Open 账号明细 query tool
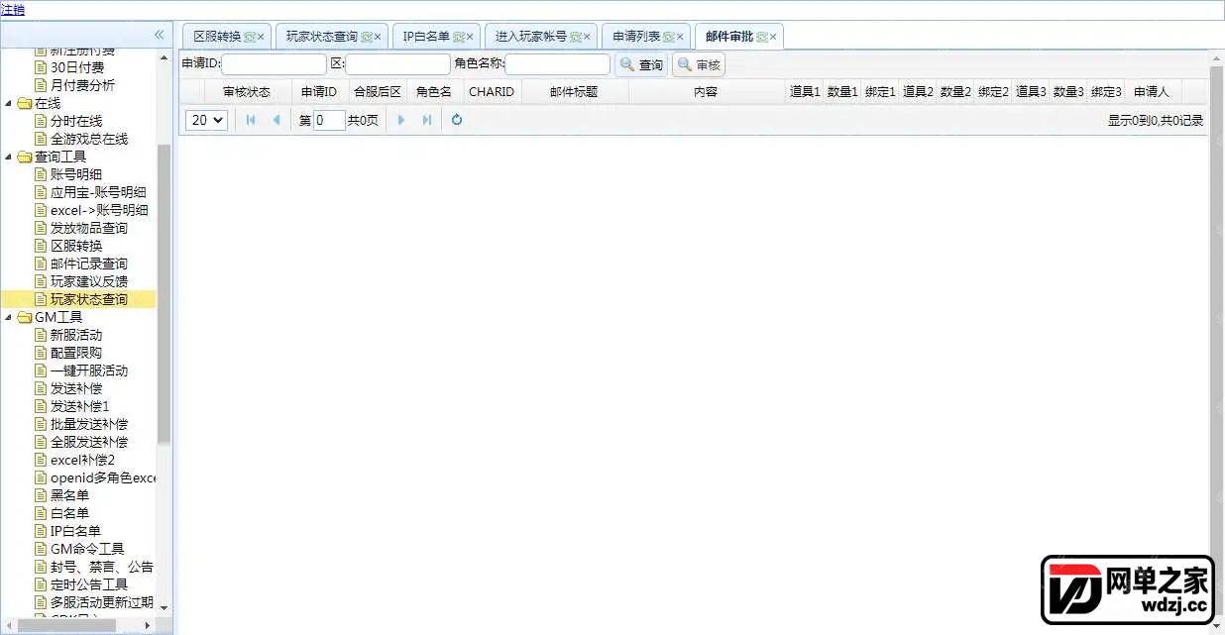 tap(76, 174)
